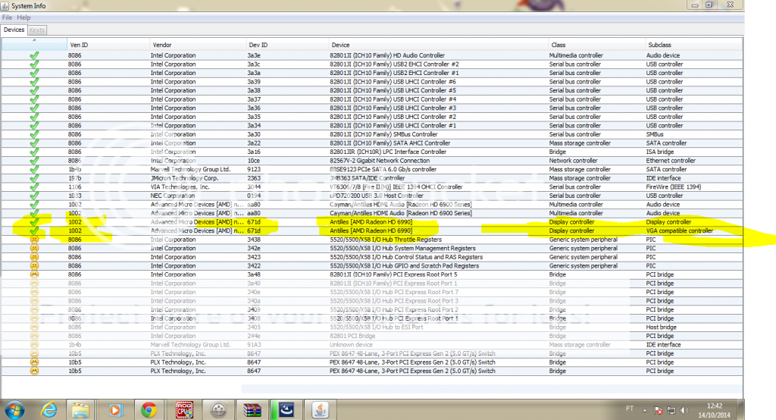Switch to the Kexts tab

pyautogui.click(x=37, y=30)
